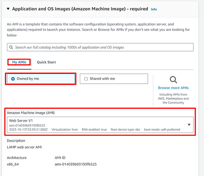Click the search magnifier icon in catalog box
204x176 pixels.
point(11,47)
